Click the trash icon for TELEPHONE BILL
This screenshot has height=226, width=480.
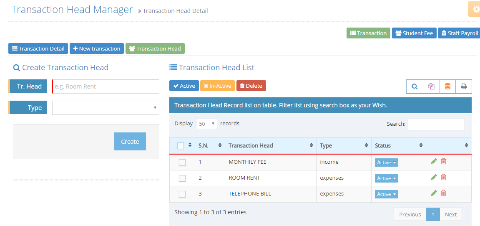pos(444,193)
